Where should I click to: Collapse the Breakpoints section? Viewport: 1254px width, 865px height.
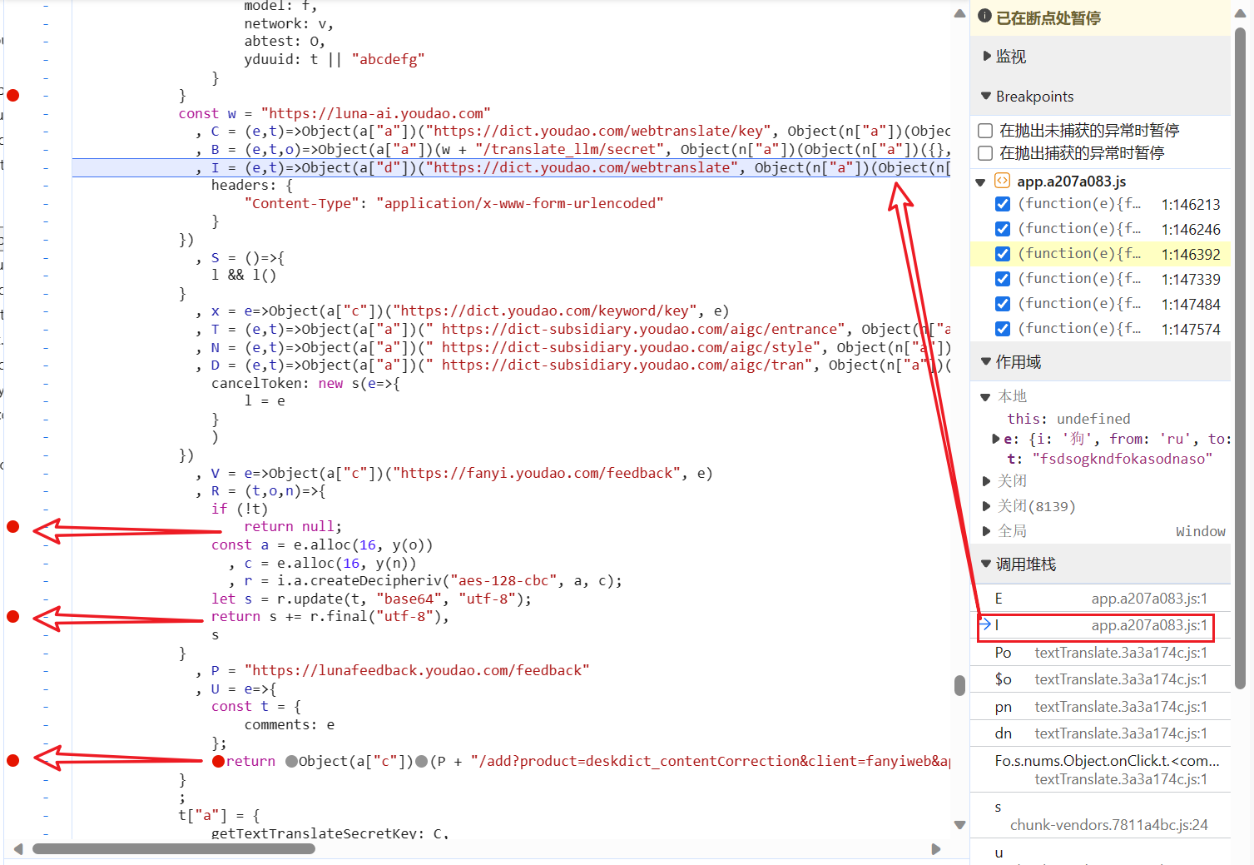pos(987,96)
